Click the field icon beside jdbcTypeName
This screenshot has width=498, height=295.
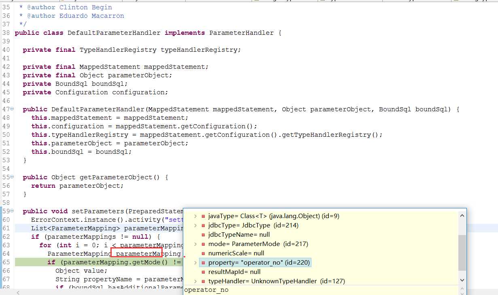pos(203,235)
